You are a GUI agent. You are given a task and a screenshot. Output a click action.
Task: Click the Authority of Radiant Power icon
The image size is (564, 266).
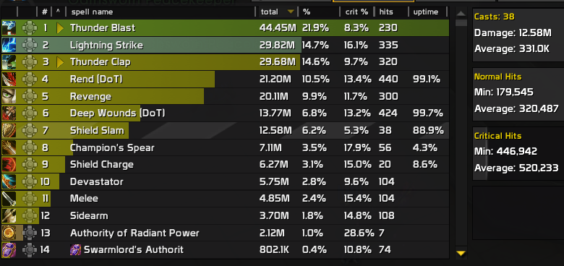(9, 233)
